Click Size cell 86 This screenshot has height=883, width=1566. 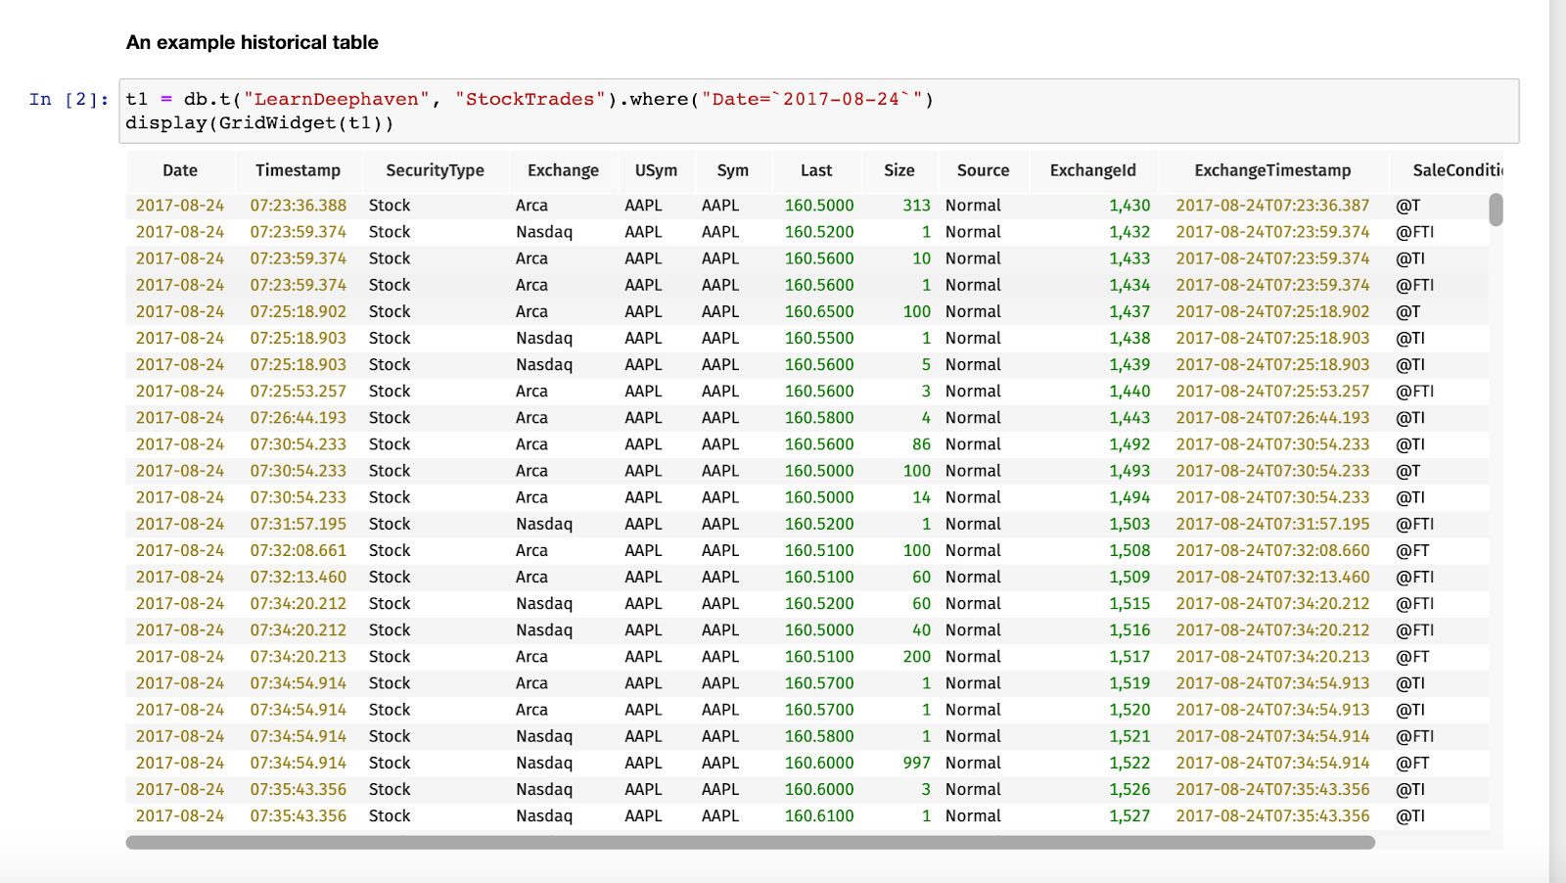[922, 444]
